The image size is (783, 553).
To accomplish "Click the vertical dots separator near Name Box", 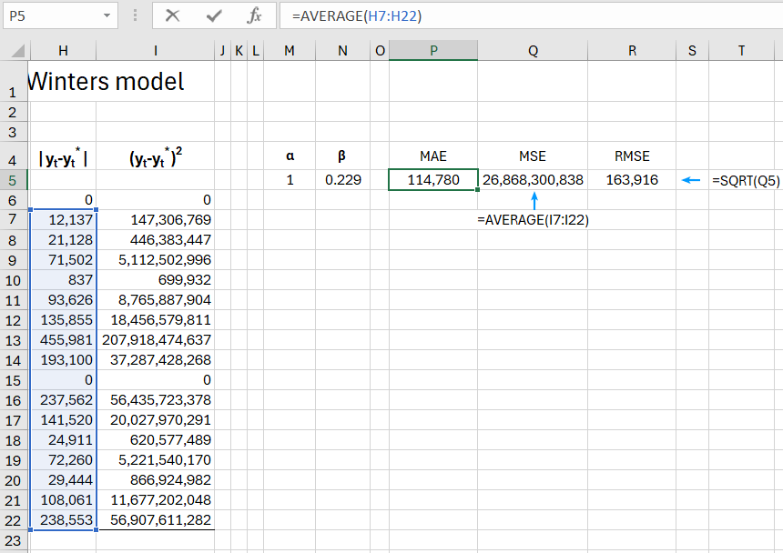I will (133, 15).
